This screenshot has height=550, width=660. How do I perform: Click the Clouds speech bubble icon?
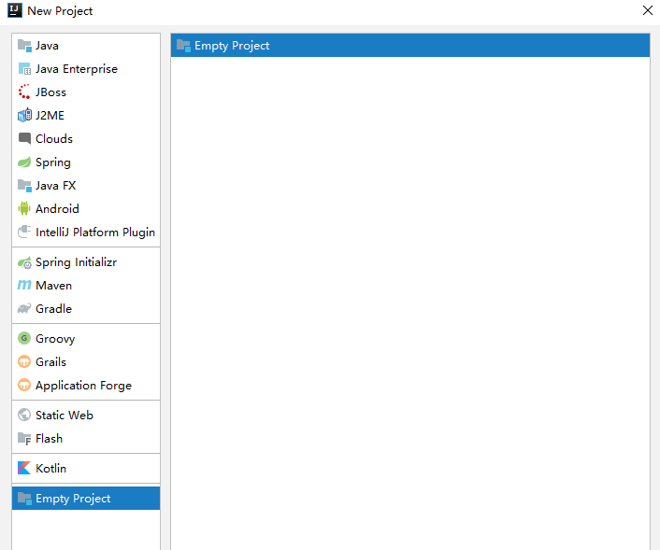pos(24,139)
